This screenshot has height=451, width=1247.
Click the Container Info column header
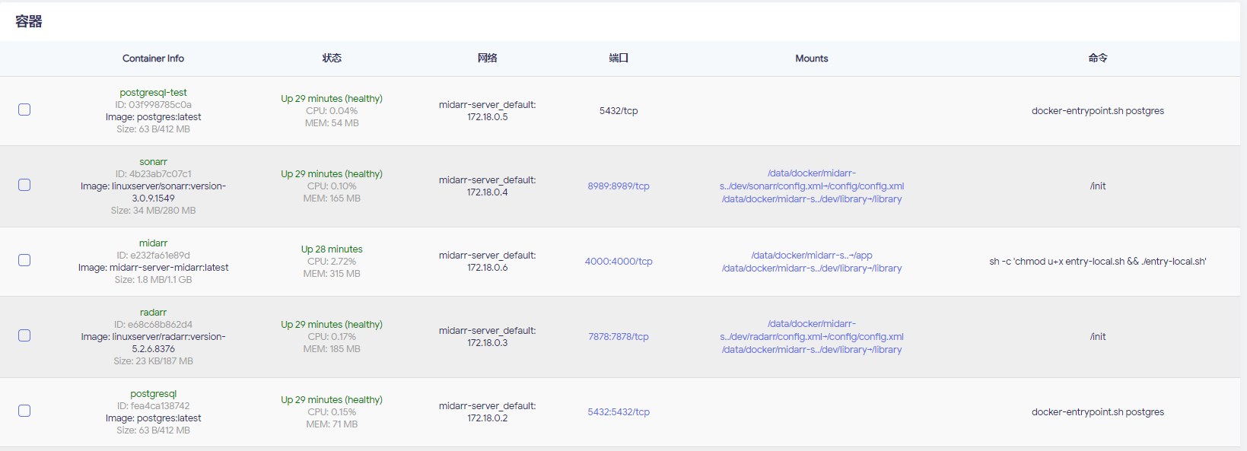(x=153, y=59)
